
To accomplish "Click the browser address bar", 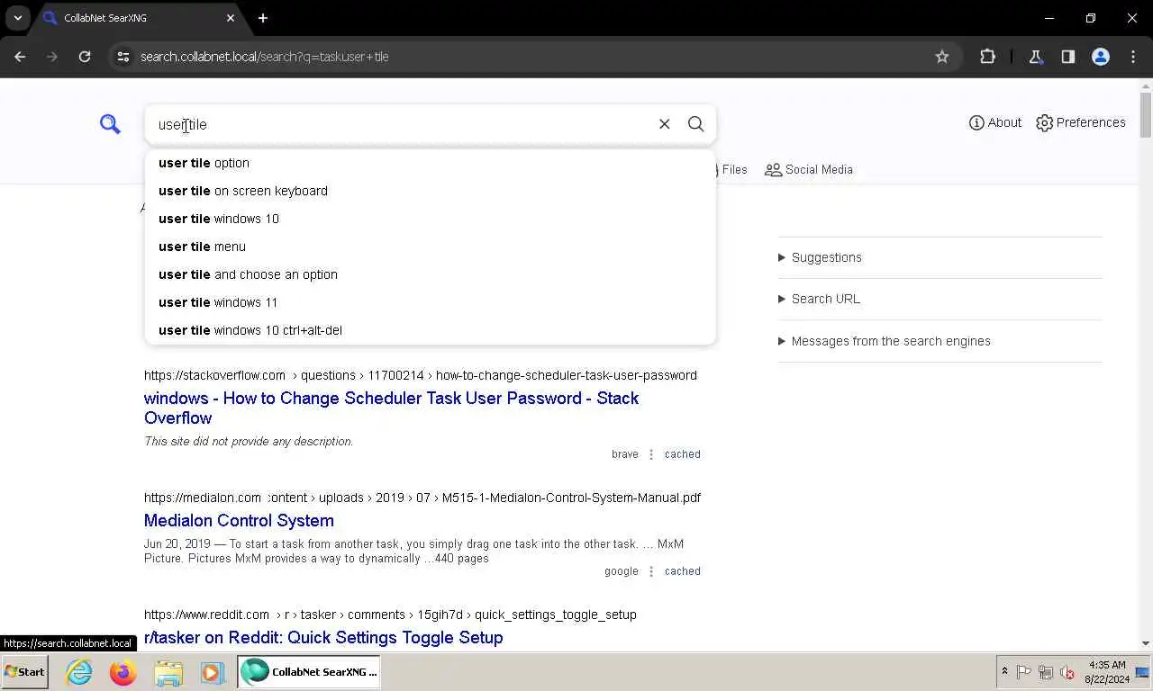I will coord(531,57).
